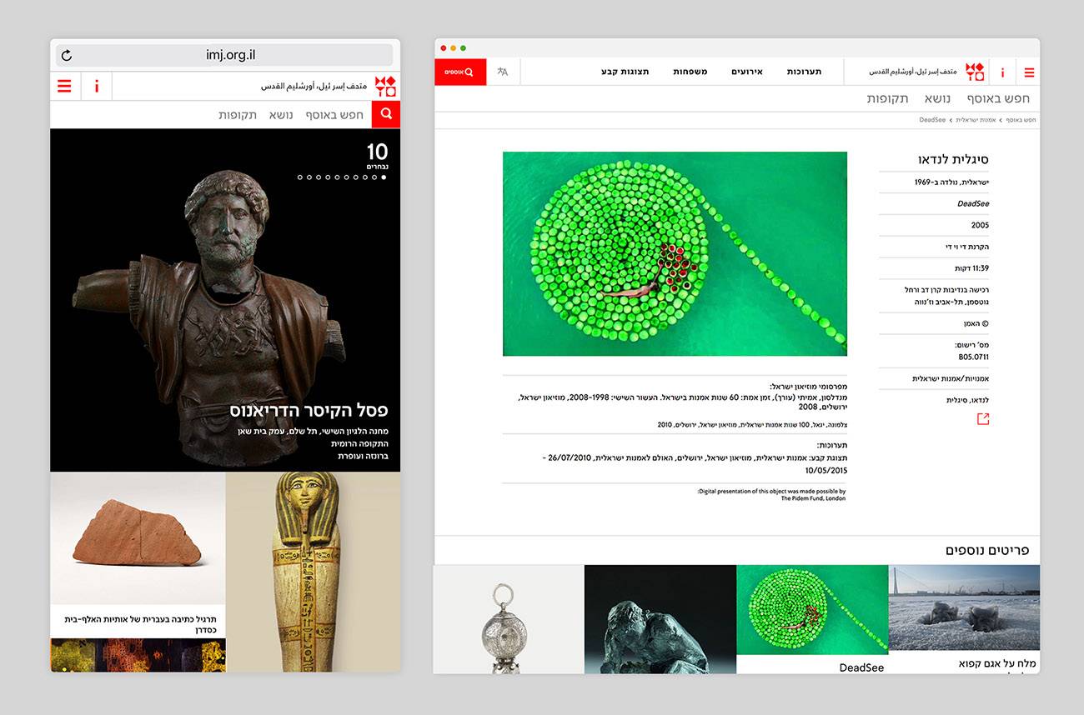Open the Egyptian sarcophagus thumbnail

pyautogui.click(x=313, y=572)
